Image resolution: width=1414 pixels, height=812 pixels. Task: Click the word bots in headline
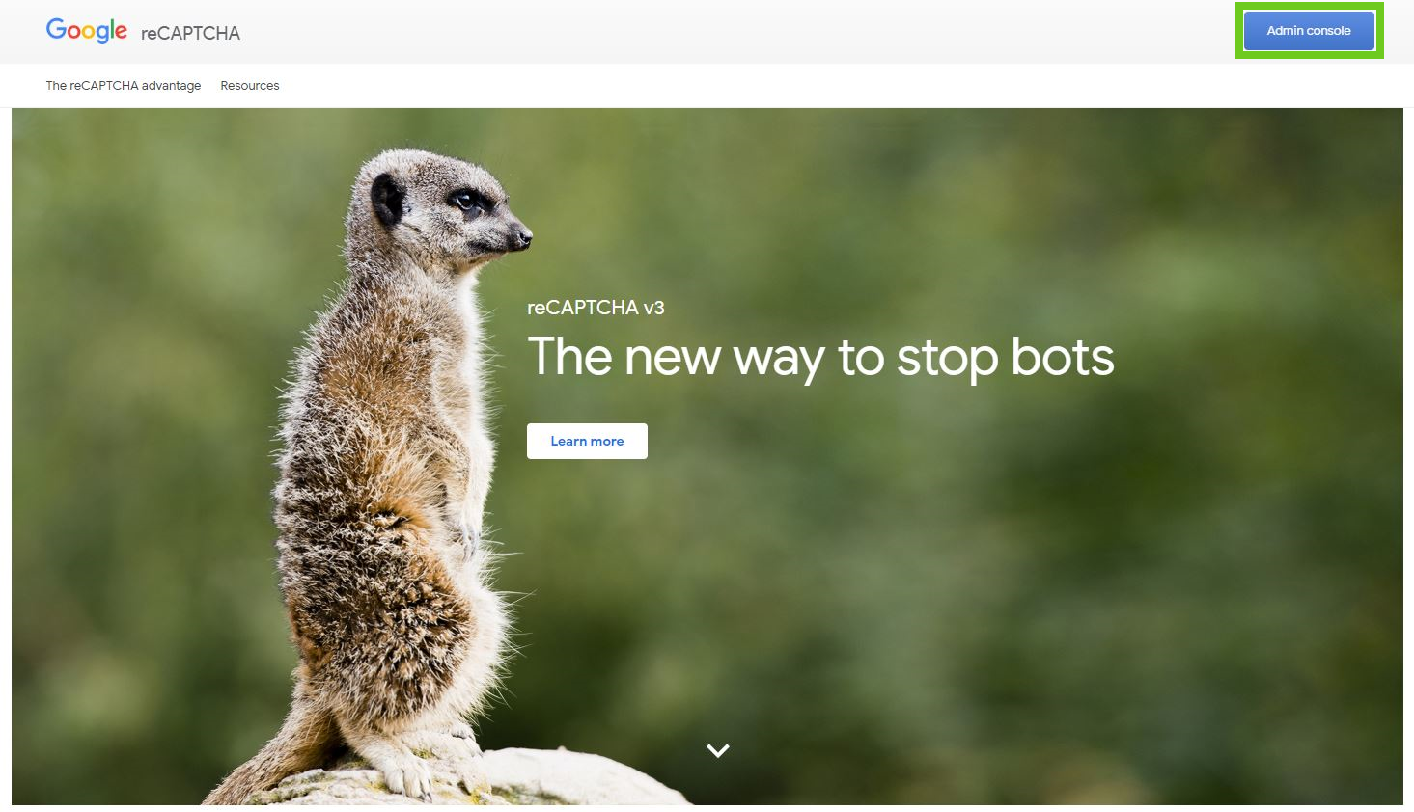tap(1062, 357)
